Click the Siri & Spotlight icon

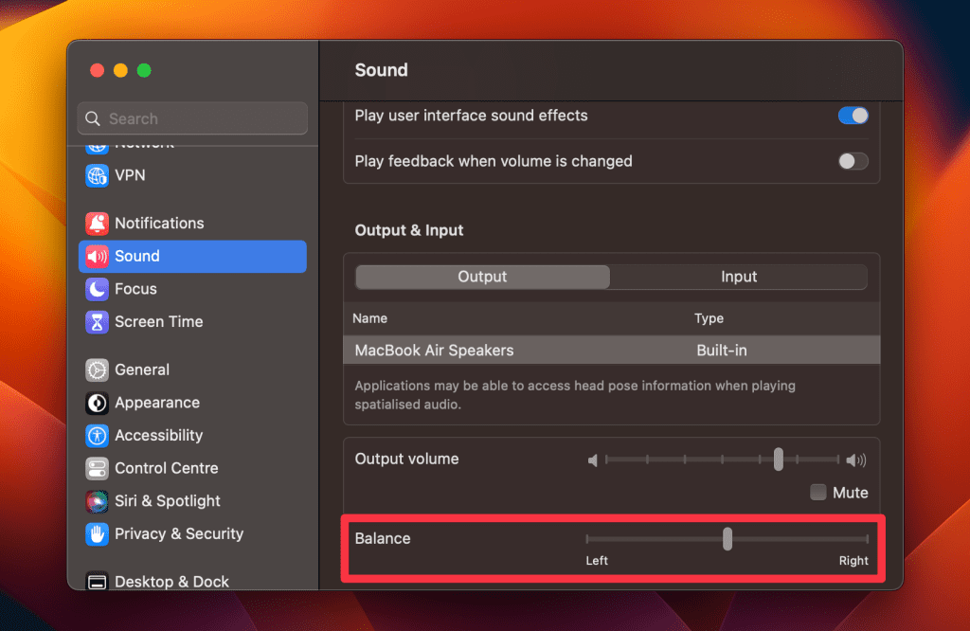(97, 501)
